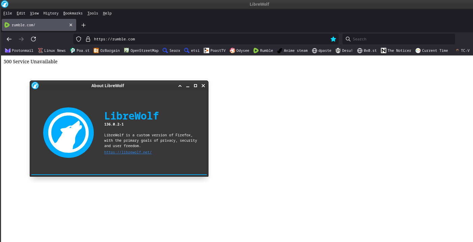This screenshot has height=242, width=473.
Task: Open the PoastTV bookmark
Action: point(215,50)
